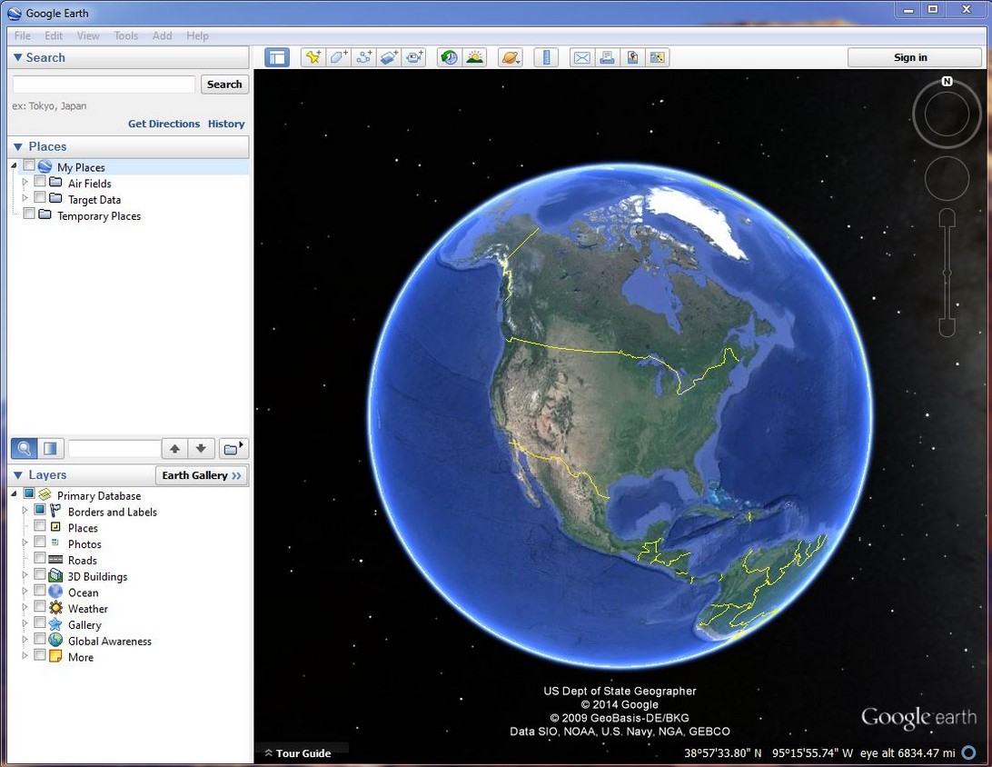Image resolution: width=992 pixels, height=767 pixels.
Task: Enable the Target Data folder checkbox
Action: tap(40, 197)
